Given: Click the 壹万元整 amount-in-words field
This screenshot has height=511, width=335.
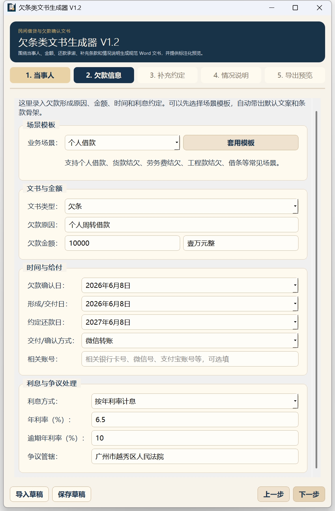Looking at the screenshot, I should pyautogui.click(x=241, y=243).
